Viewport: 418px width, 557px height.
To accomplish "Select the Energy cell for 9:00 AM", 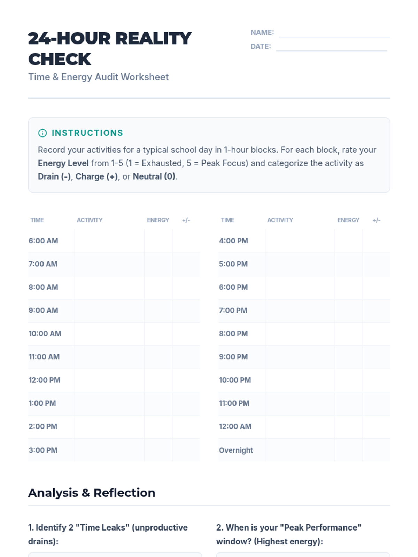I will point(158,311).
